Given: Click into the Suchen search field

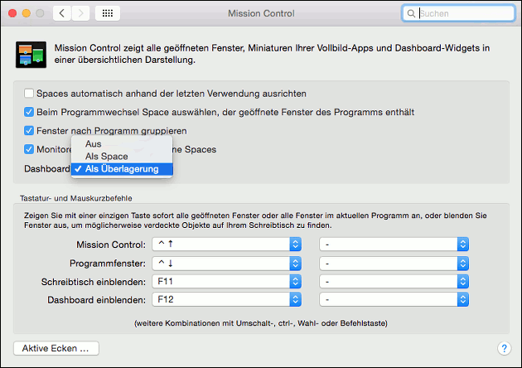Looking at the screenshot, I should (x=458, y=13).
